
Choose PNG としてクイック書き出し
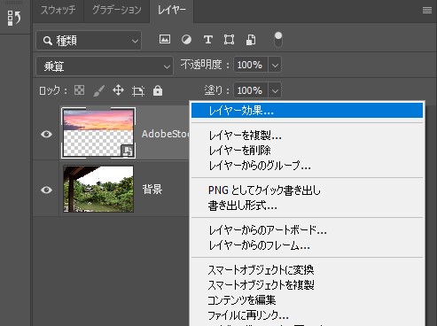click(307, 190)
